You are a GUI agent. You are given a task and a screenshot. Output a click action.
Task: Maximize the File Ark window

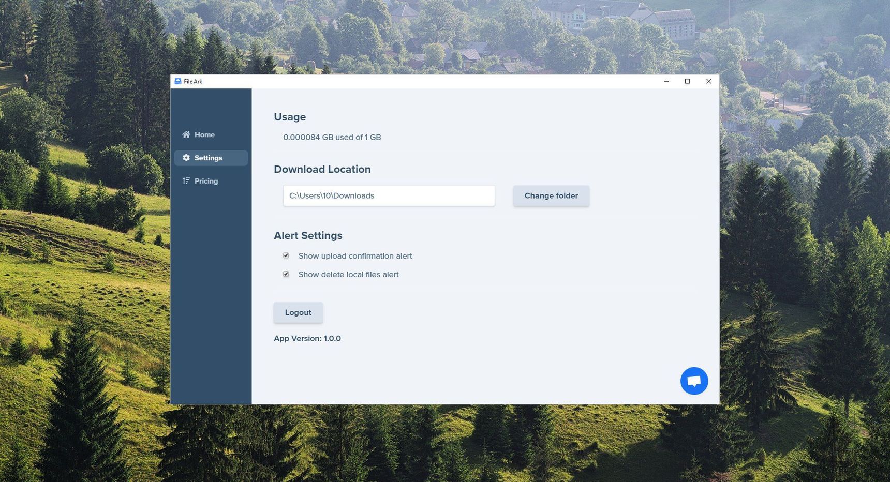[687, 81]
